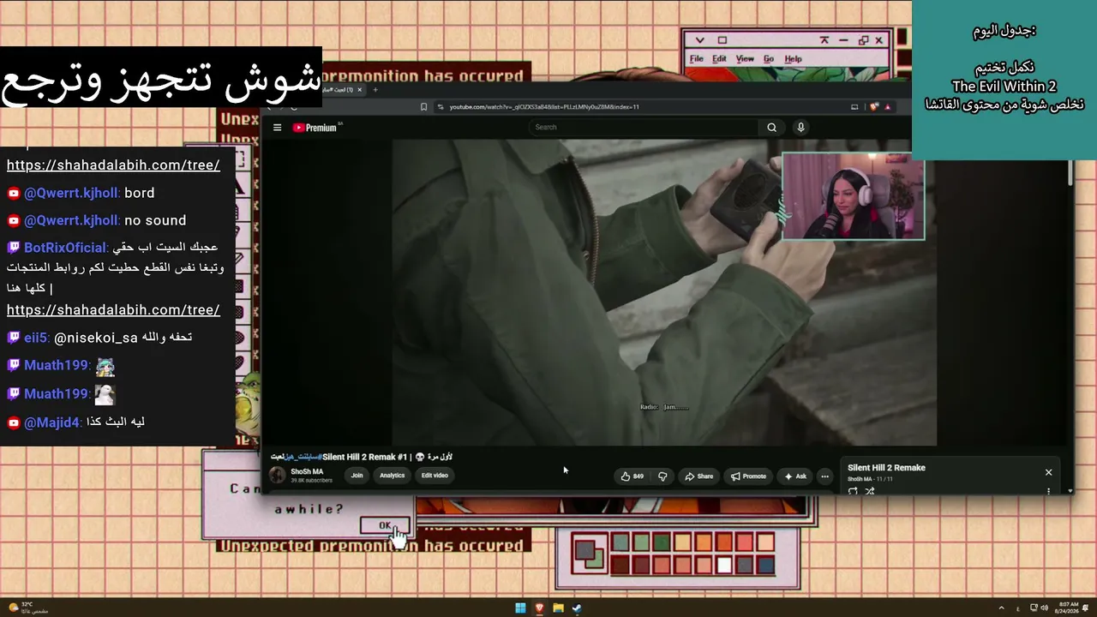Click username @Qwerrt.kjholl on the "bord" message
This screenshot has width=1097, height=617.
pos(72,194)
